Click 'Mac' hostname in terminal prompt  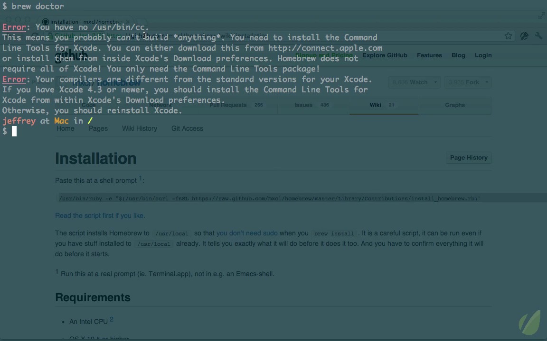pyautogui.click(x=61, y=121)
